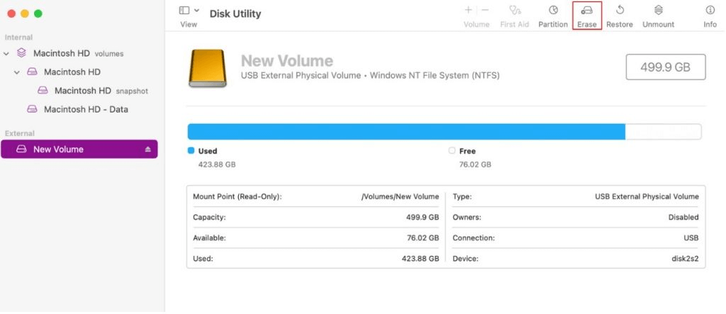Click the add volume plus icon

coord(468,10)
